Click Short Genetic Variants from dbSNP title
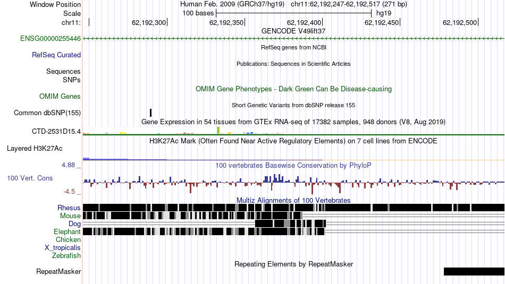The width and height of the screenshot is (505, 284). (293, 105)
